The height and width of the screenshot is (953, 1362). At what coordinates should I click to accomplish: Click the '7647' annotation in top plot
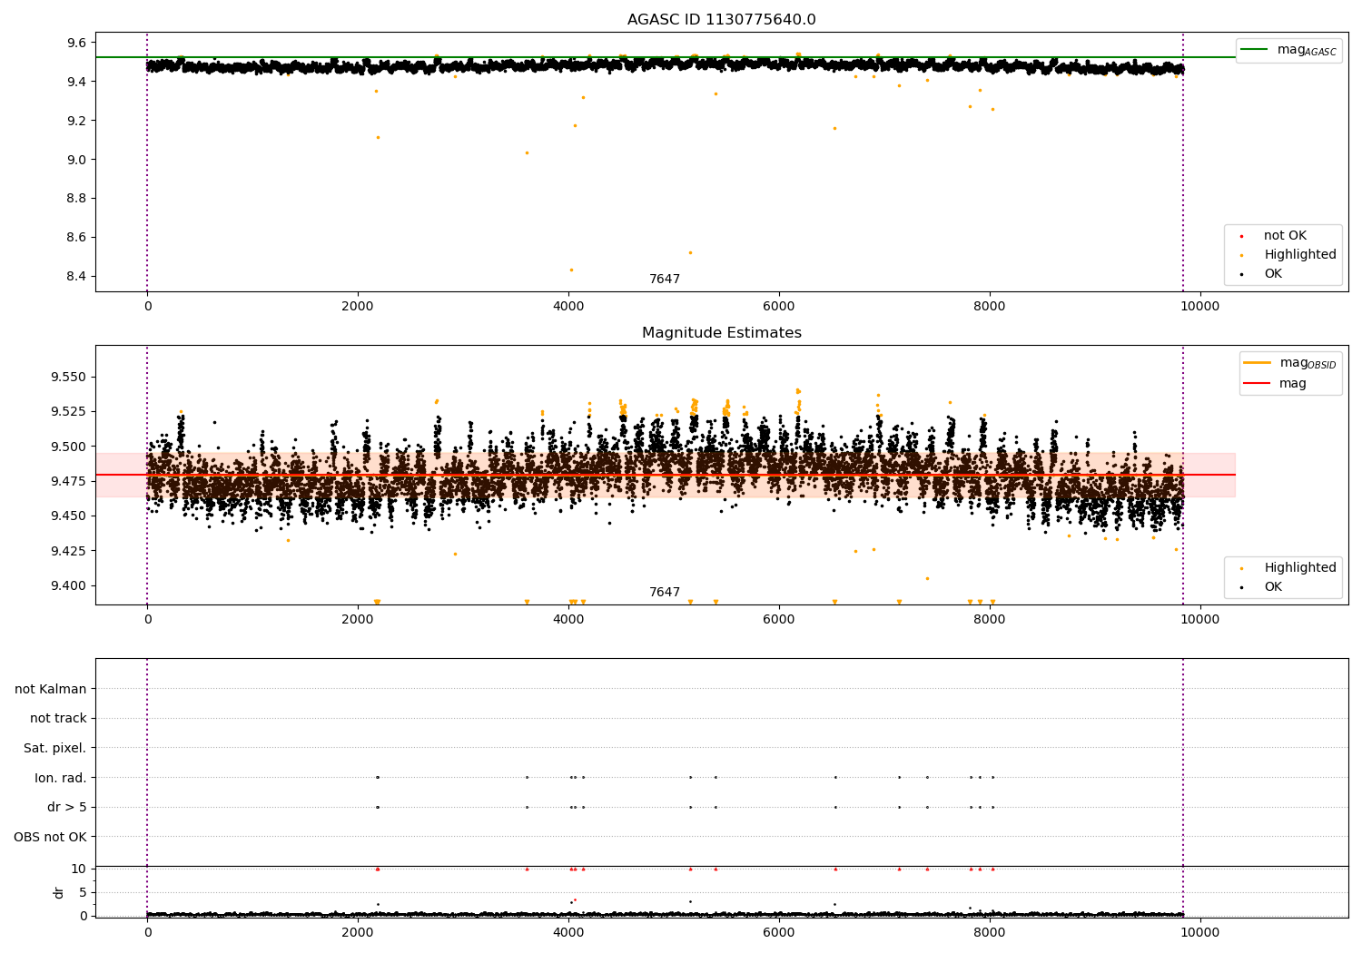(665, 280)
